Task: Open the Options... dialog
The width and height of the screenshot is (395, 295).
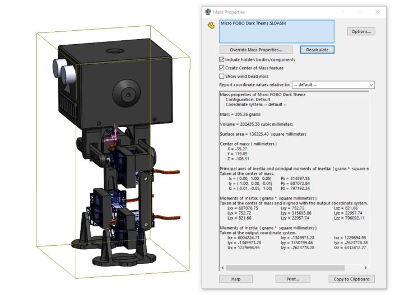Action: click(361, 31)
